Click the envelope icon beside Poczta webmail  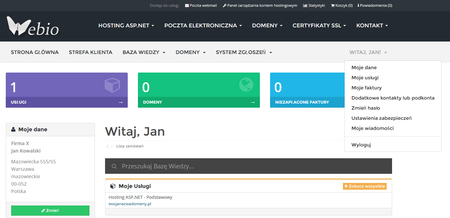187,5
